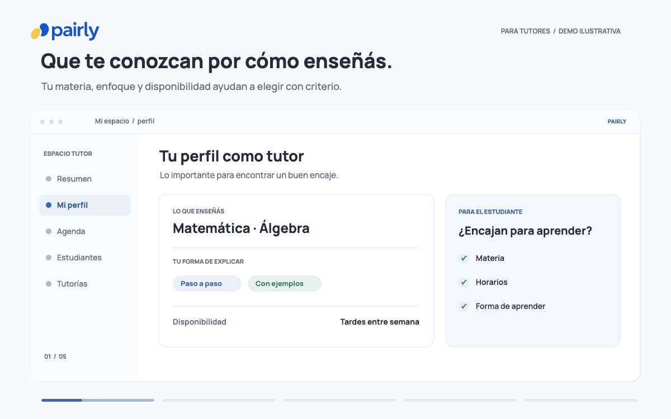Select second progress bar segment
Viewport: 671px width, 419px height.
[219, 400]
